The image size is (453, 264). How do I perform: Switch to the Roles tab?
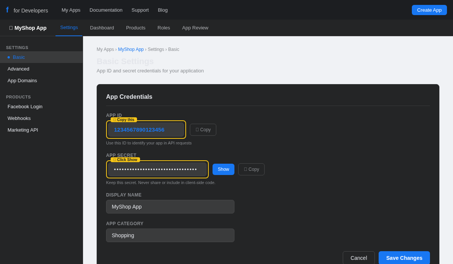pos(164,28)
